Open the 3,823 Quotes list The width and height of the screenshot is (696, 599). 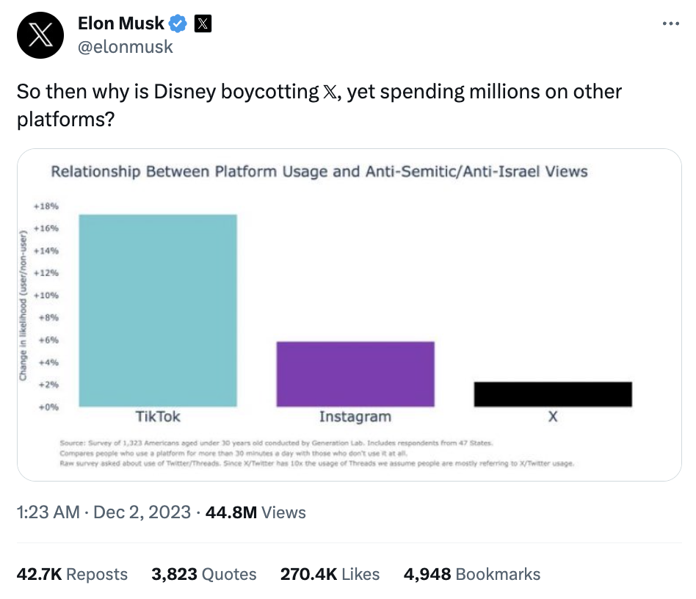[204, 574]
